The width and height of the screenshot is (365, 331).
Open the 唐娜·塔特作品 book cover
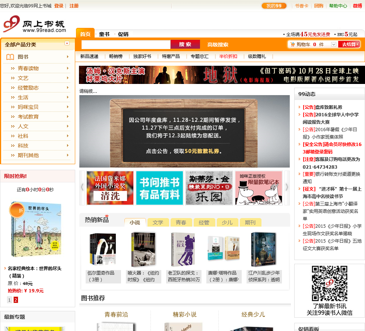223,249
